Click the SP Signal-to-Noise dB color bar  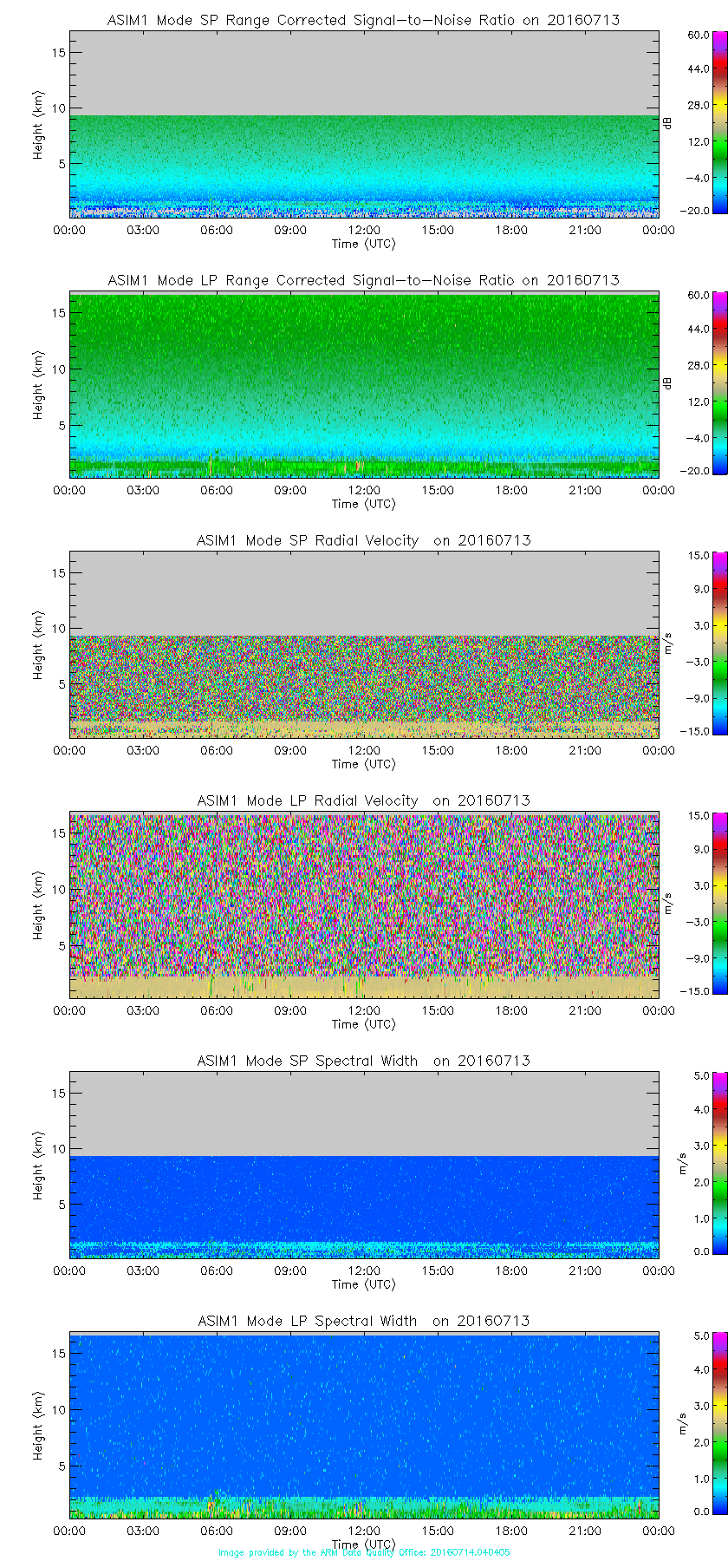[x=697, y=123]
